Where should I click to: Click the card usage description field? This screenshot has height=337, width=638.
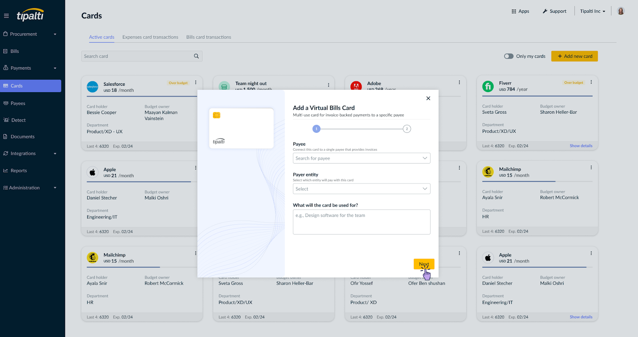coord(362,222)
